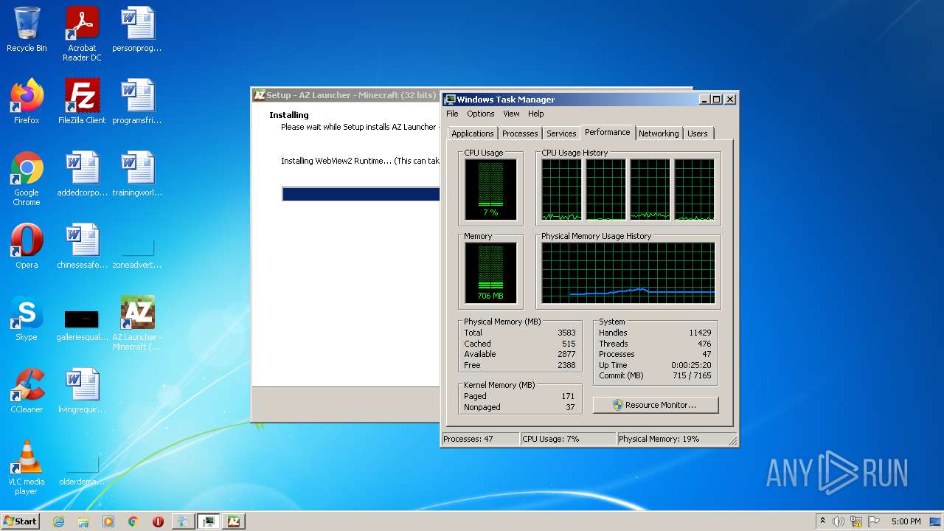Launch Acrobat Reader DC shortcut

click(82, 34)
